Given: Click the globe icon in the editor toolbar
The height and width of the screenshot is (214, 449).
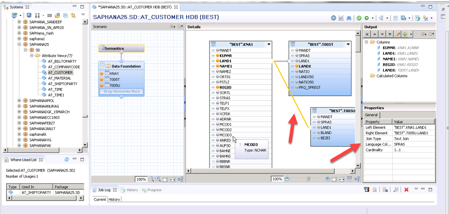Looking at the screenshot, I should pos(333,18).
